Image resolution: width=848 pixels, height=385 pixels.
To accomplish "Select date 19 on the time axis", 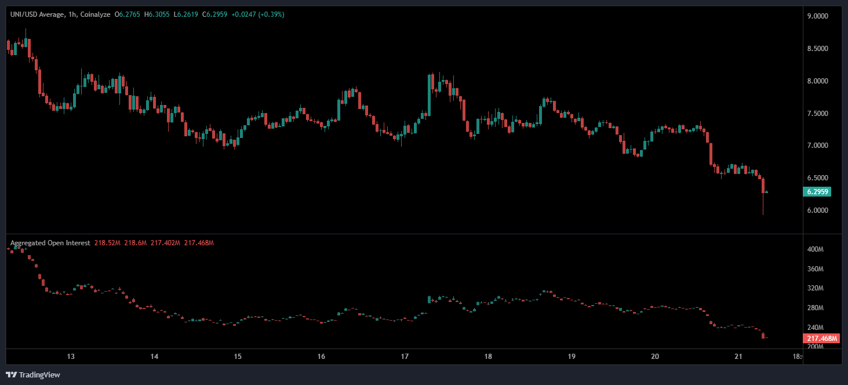I will click(572, 357).
